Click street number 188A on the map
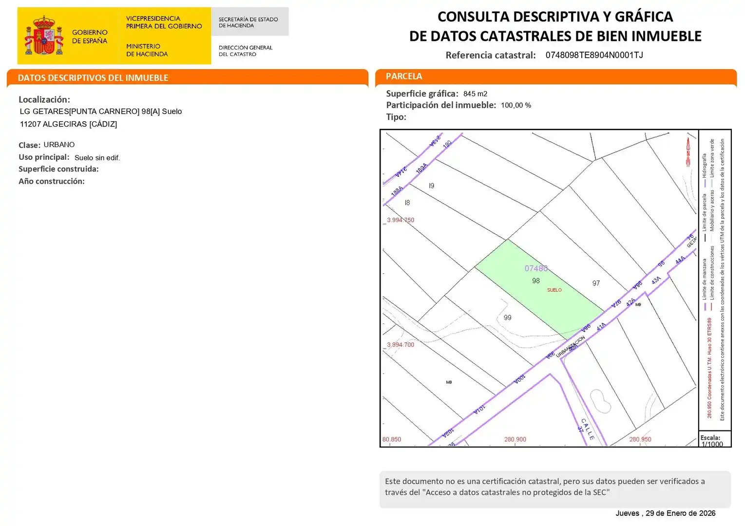 click(x=397, y=190)
